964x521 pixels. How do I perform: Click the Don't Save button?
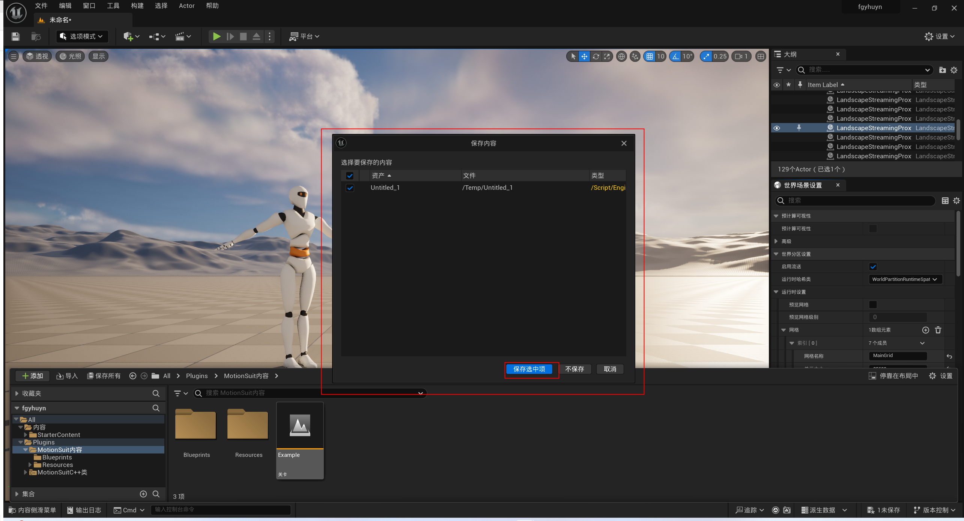tap(574, 369)
